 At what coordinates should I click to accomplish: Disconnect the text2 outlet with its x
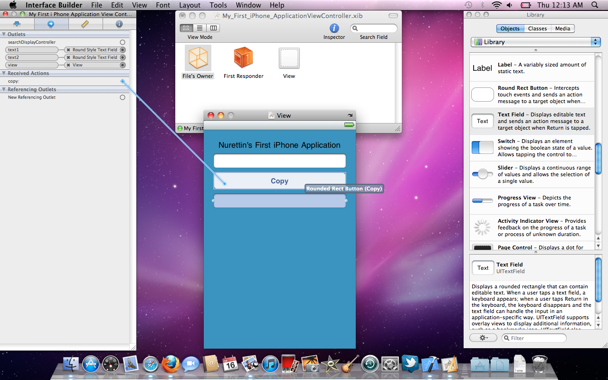coord(68,57)
